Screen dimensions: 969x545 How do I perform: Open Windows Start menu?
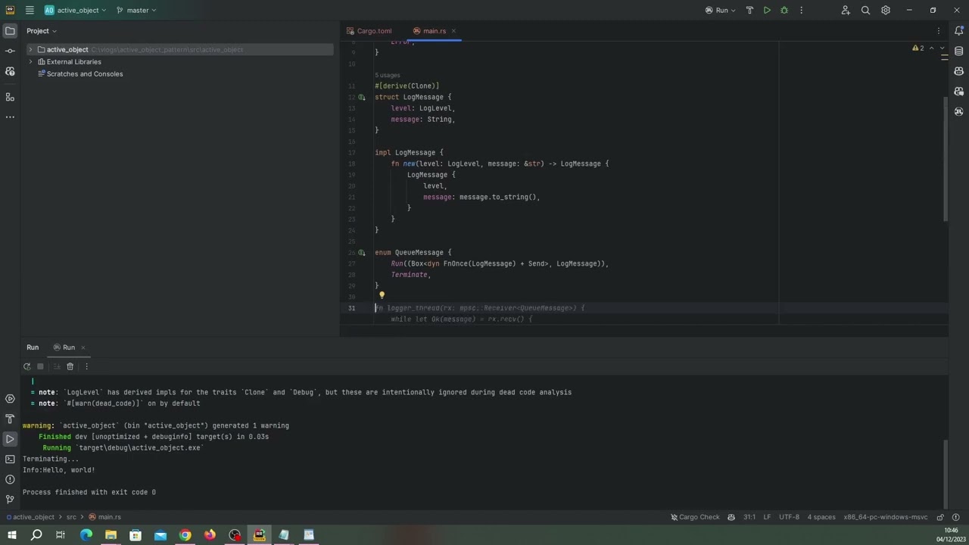coord(11,535)
